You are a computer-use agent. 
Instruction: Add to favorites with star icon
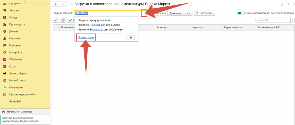point(71,4)
